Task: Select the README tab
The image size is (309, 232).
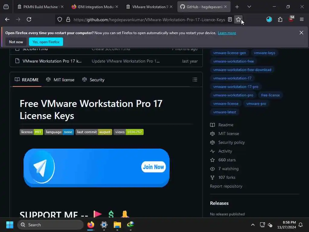Action: click(x=27, y=80)
